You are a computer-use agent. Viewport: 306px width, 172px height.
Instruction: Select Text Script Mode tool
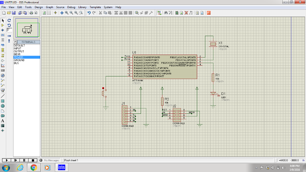3,40
